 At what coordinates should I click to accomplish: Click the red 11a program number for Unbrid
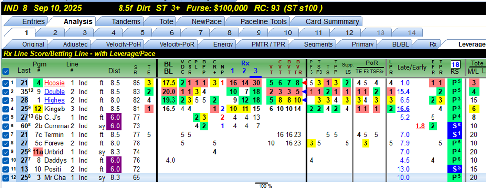click(38, 152)
